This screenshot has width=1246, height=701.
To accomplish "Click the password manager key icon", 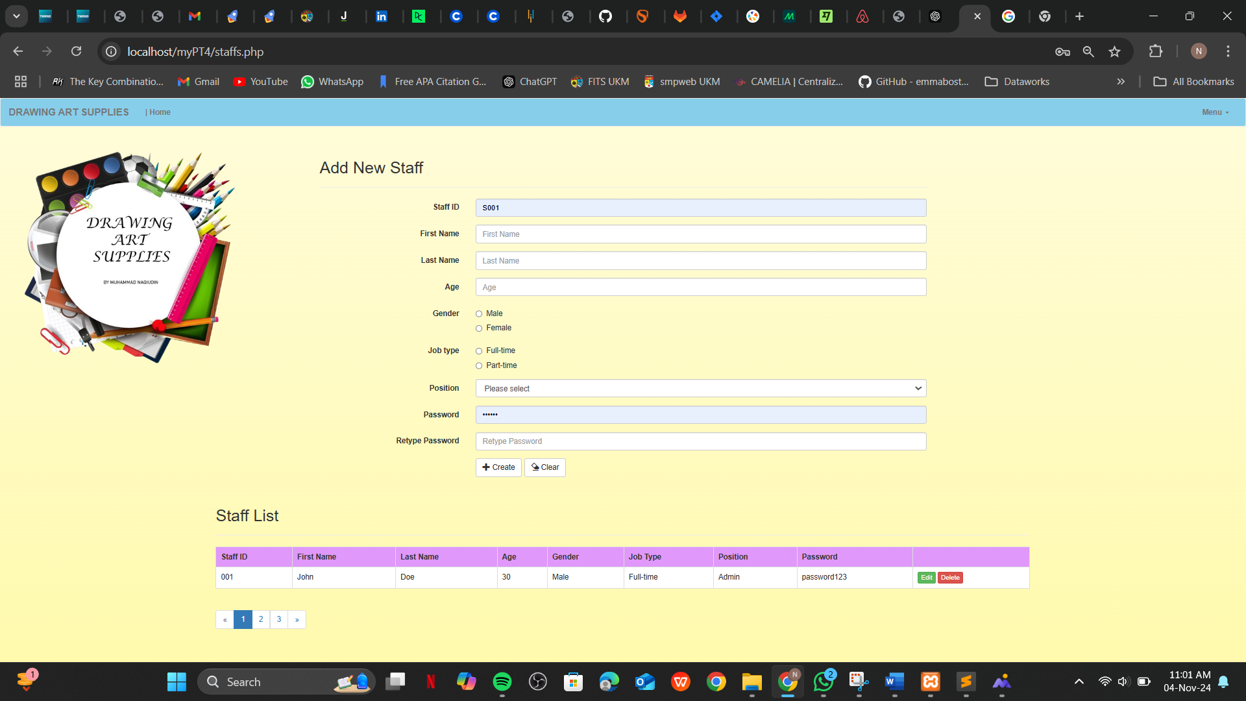I will (x=1062, y=51).
